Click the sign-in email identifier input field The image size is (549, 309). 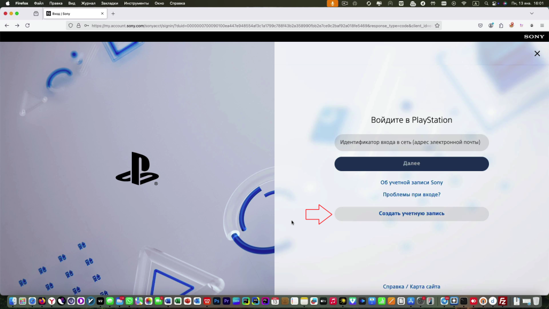click(x=411, y=143)
